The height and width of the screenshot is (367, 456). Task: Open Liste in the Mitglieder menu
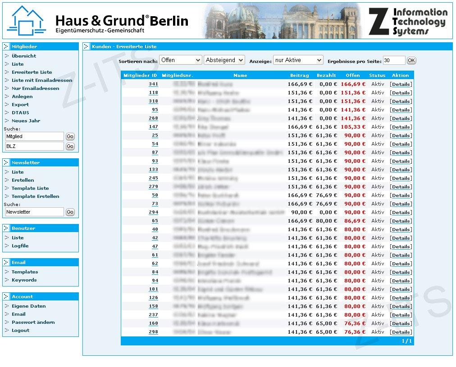point(18,64)
